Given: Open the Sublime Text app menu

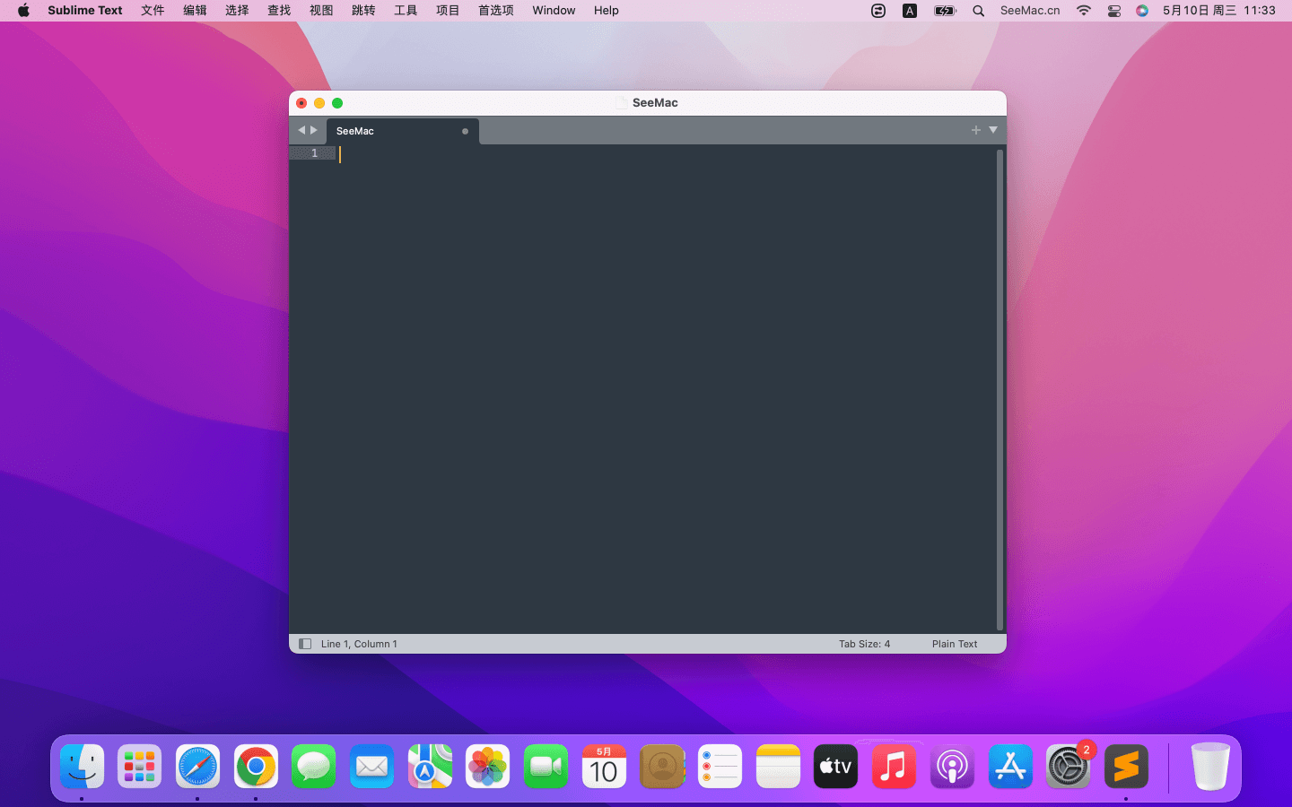Looking at the screenshot, I should tap(85, 11).
